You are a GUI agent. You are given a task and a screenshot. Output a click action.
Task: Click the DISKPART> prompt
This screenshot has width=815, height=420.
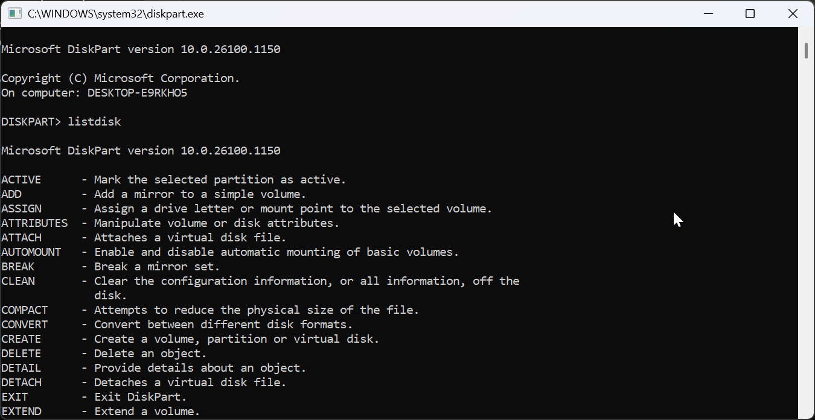click(x=31, y=122)
